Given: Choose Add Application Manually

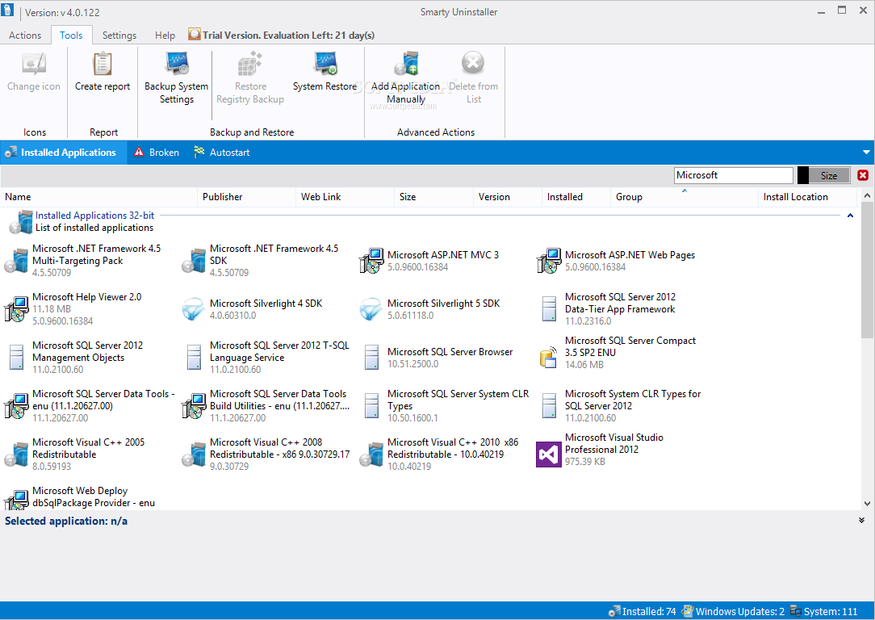Looking at the screenshot, I should pyautogui.click(x=406, y=78).
